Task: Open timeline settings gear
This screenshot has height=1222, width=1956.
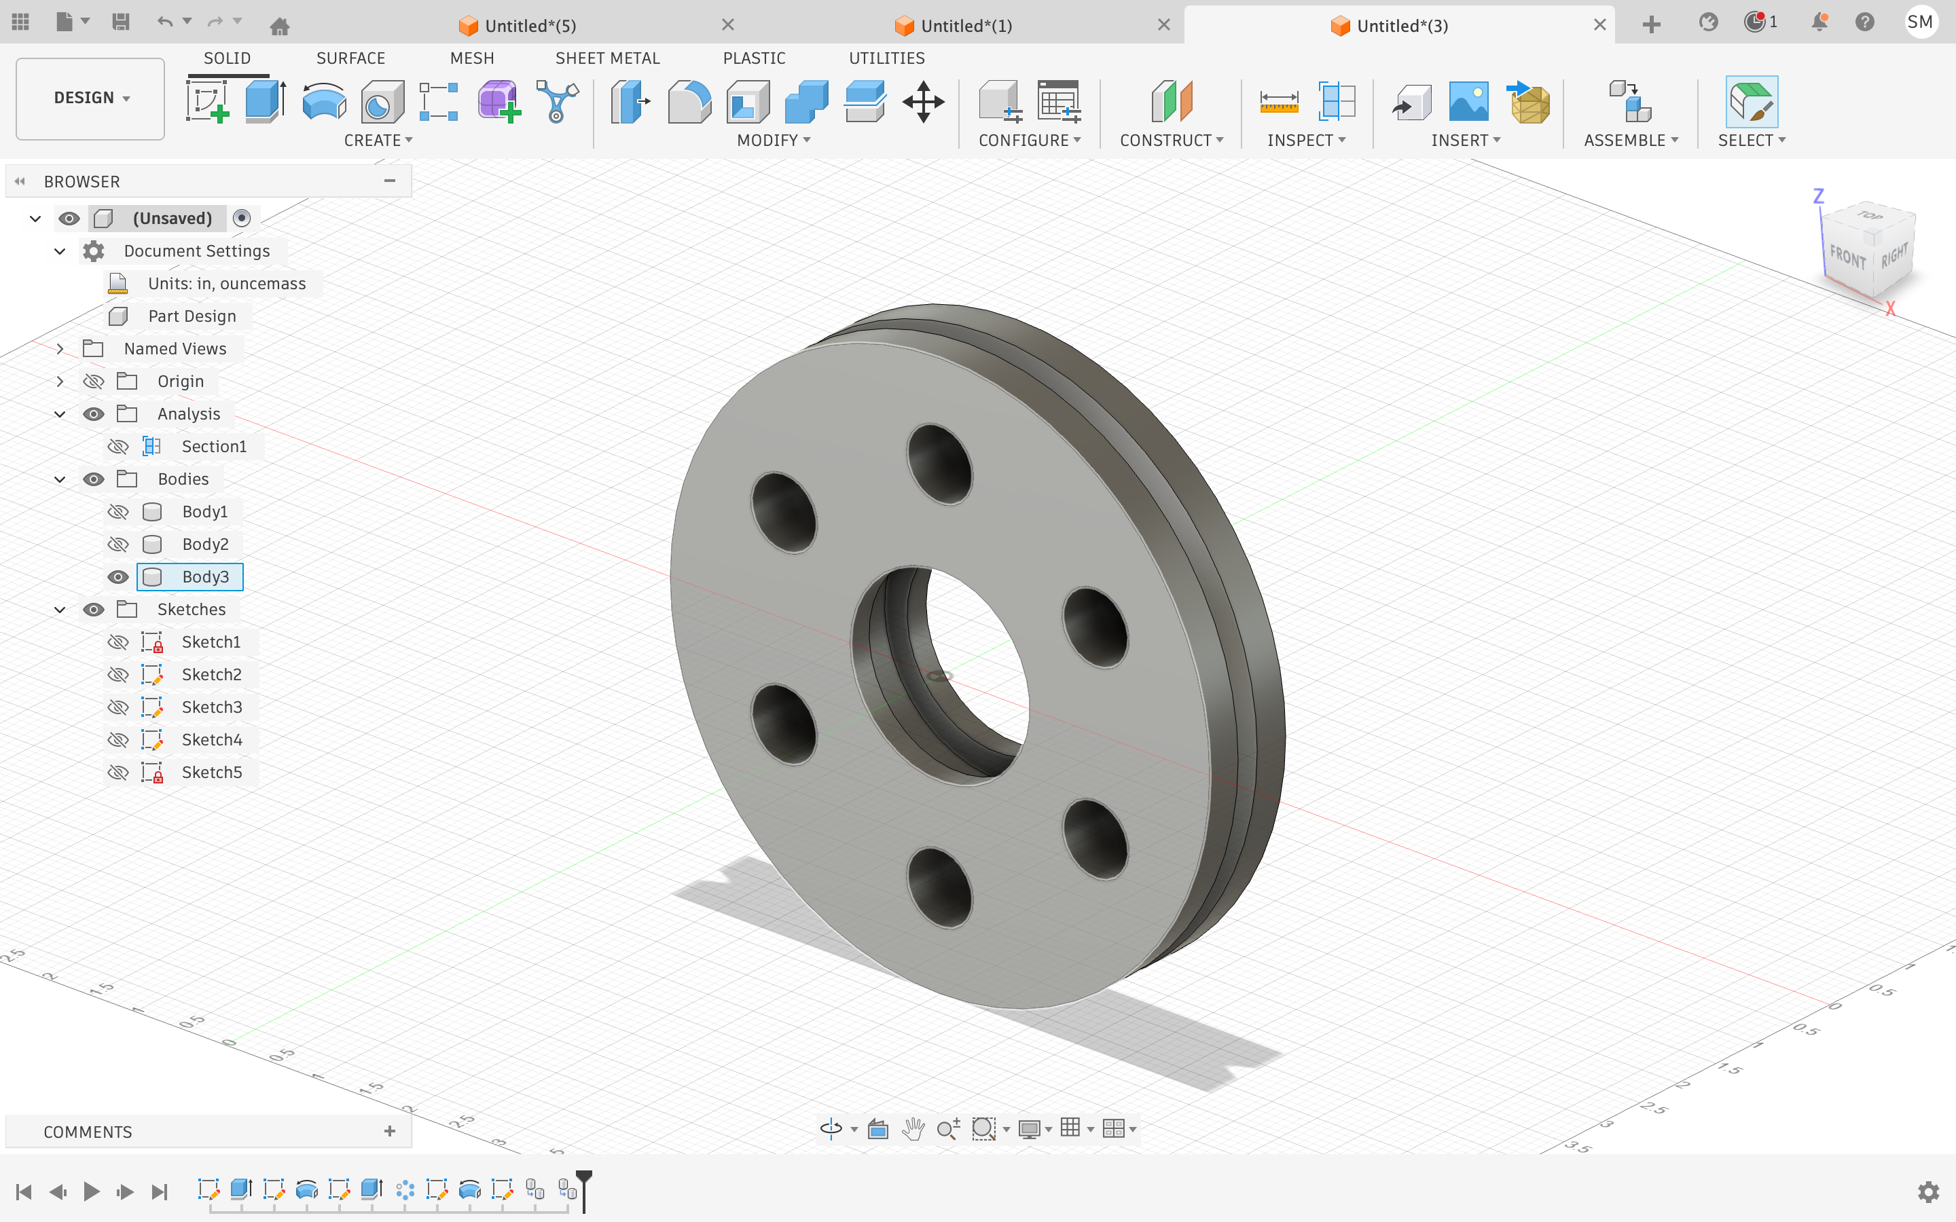Action: [x=1929, y=1191]
